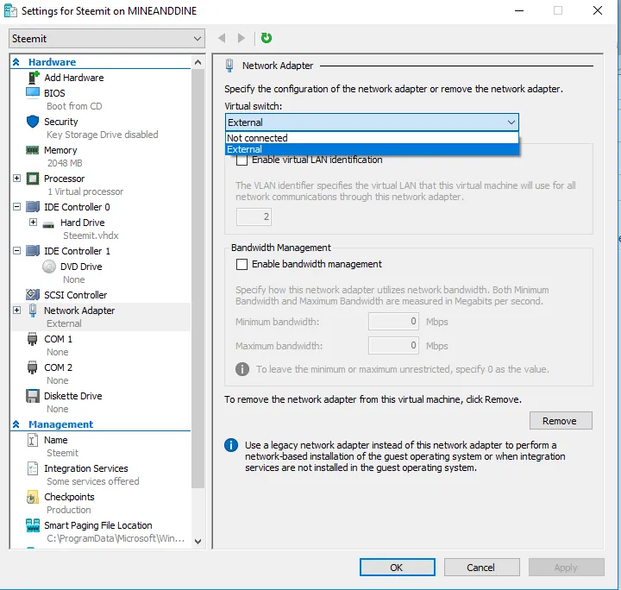621x590 pixels.
Task: Select the Name management icon
Action: (33, 440)
